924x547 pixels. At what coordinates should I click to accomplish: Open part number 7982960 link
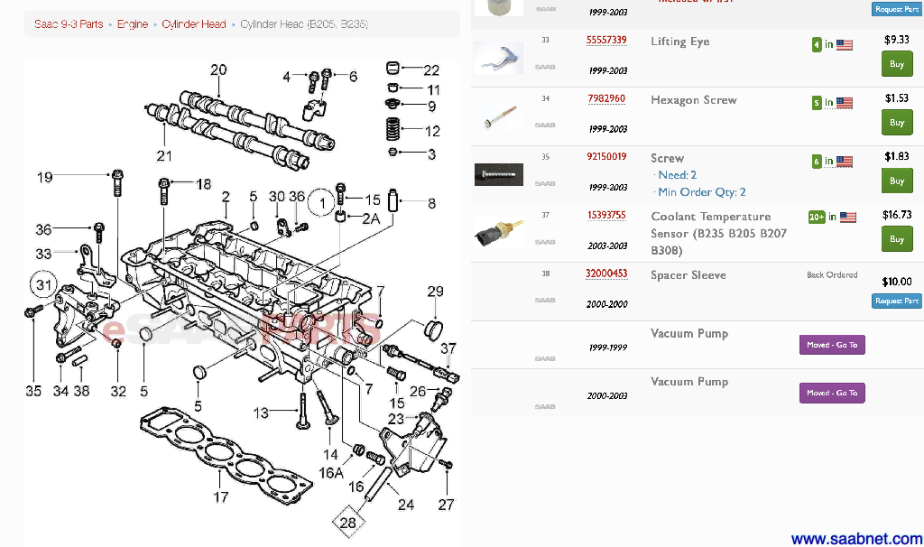click(606, 98)
